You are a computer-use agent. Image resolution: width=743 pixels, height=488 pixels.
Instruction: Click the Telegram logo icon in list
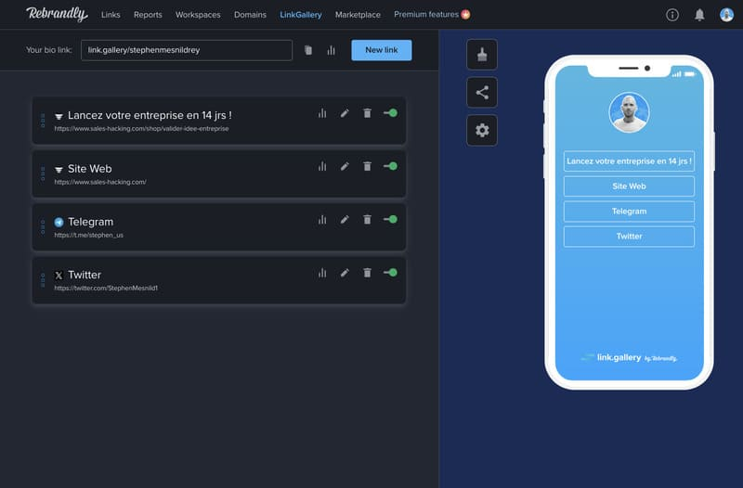tap(59, 222)
